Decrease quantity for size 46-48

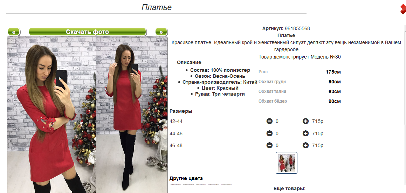pos(269,145)
